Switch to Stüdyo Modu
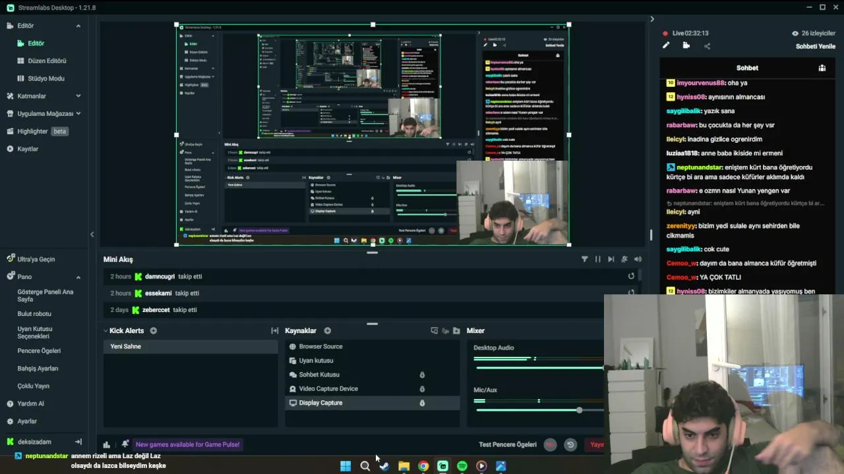Screen dimensions: 844x474 point(45,78)
